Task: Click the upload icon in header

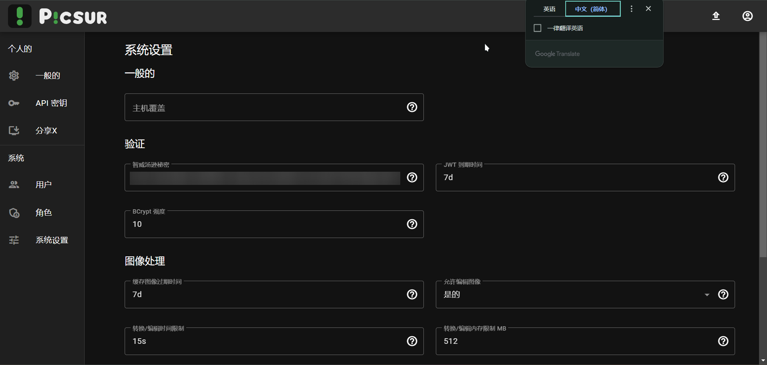Action: (x=716, y=16)
